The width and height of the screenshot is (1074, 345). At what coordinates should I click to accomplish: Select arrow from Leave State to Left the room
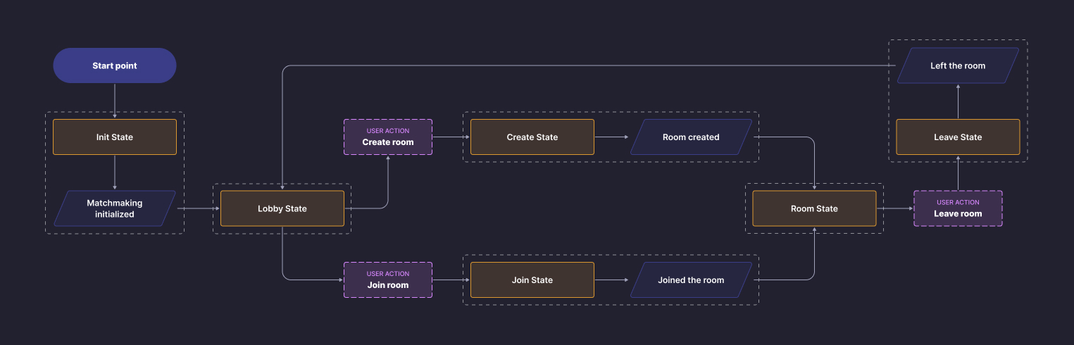pyautogui.click(x=958, y=101)
